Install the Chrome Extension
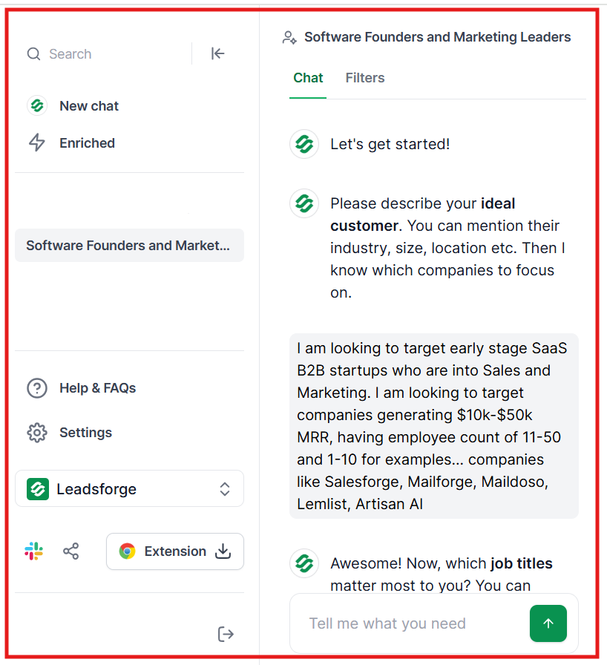 click(x=175, y=551)
